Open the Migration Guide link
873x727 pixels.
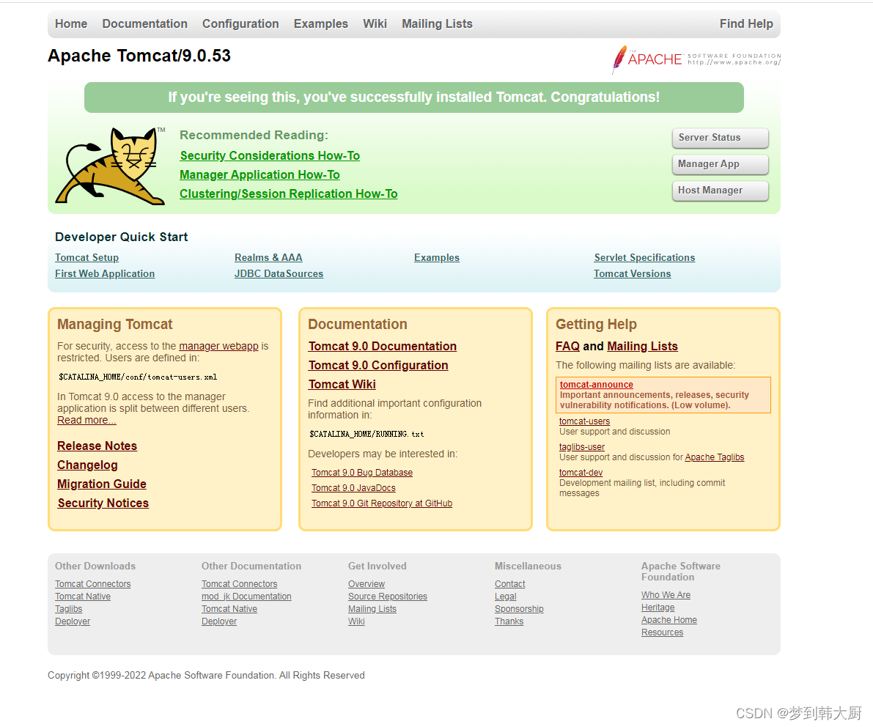click(102, 484)
